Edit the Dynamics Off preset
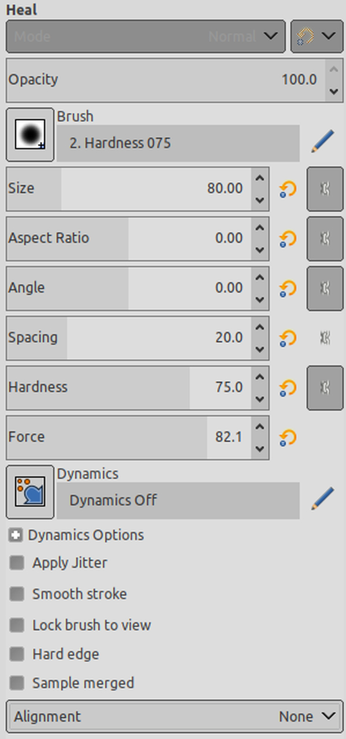This screenshot has width=346, height=739. click(x=322, y=498)
